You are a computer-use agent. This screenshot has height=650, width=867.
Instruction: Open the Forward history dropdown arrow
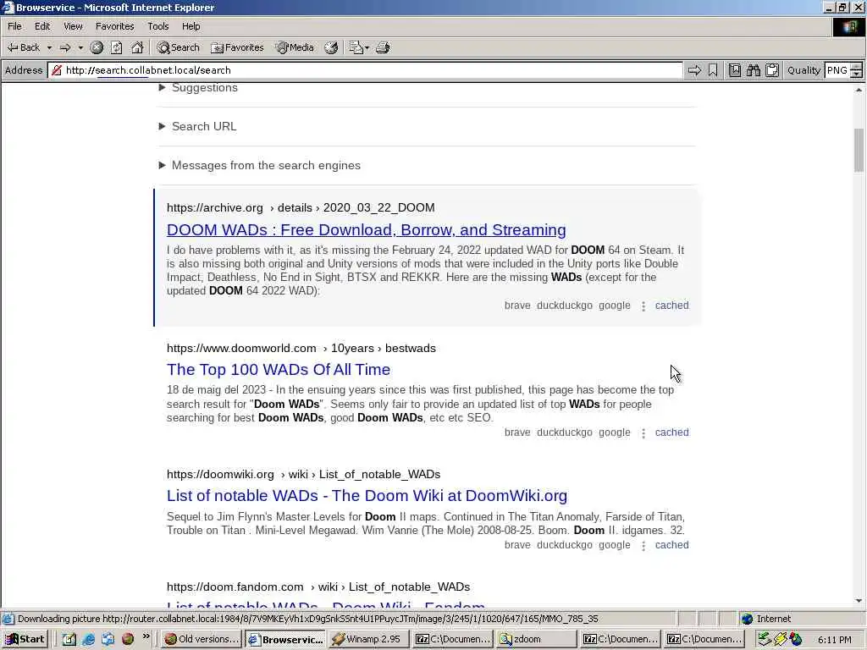[80, 47]
